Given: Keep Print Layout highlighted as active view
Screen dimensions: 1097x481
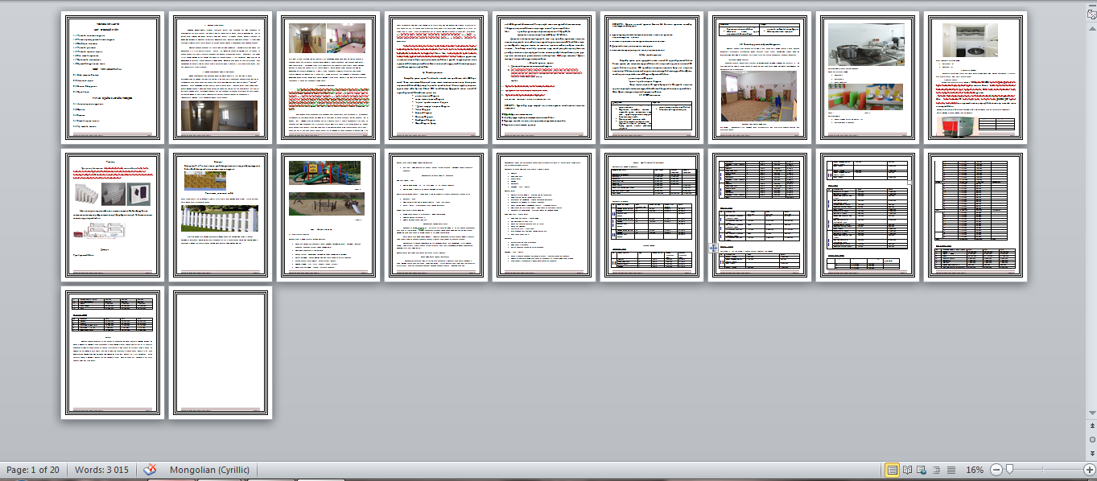Looking at the screenshot, I should [892, 470].
